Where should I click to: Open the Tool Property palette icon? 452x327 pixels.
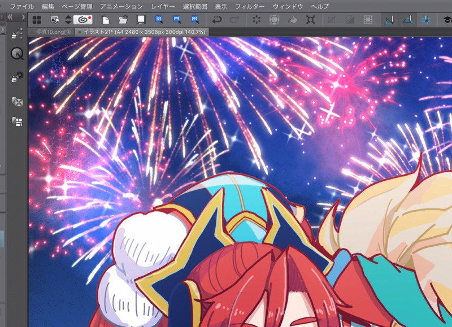click(17, 77)
